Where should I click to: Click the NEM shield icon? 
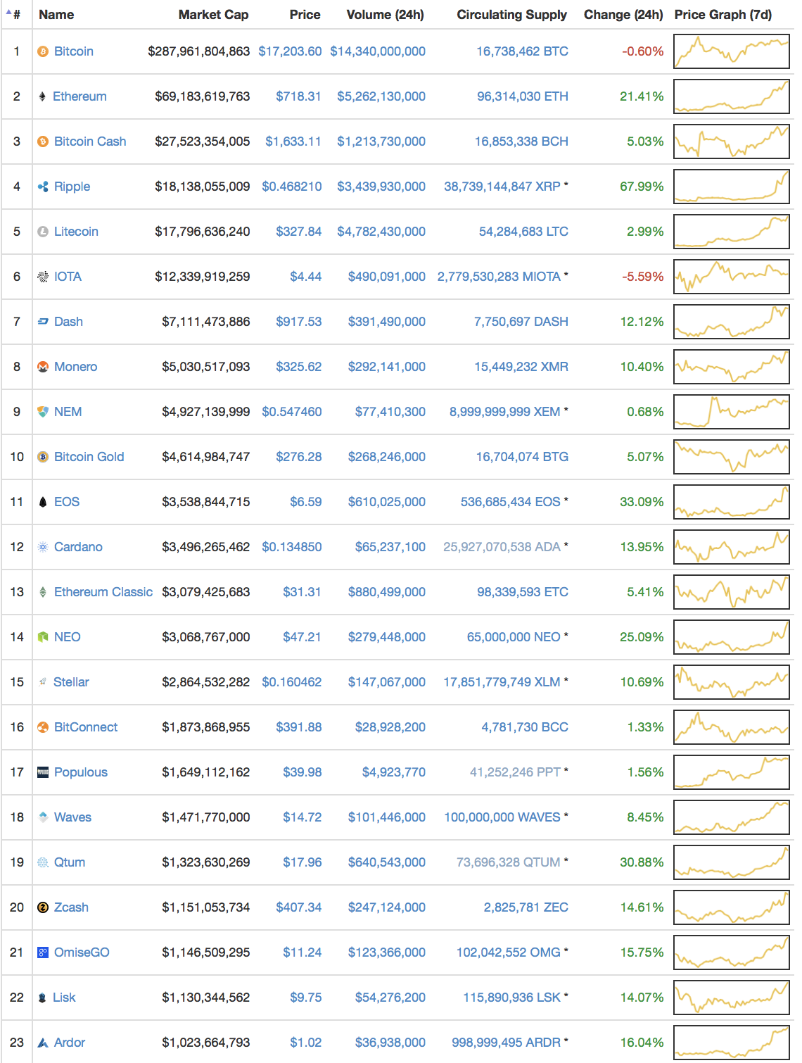click(43, 412)
